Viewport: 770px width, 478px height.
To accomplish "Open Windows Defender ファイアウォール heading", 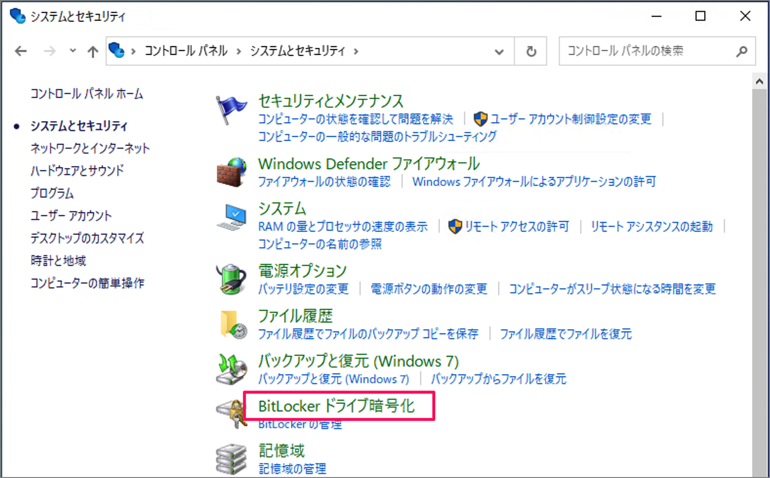I will click(369, 164).
